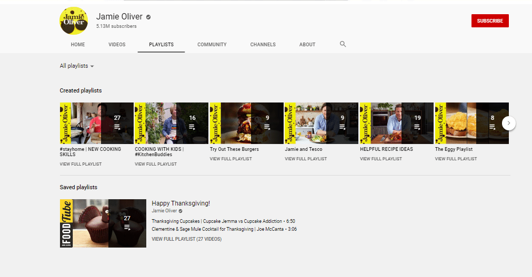The height and width of the screenshot is (277, 532).
Task: Open the Happy Thanksgiving cupcake thumbnail
Action: click(x=103, y=223)
